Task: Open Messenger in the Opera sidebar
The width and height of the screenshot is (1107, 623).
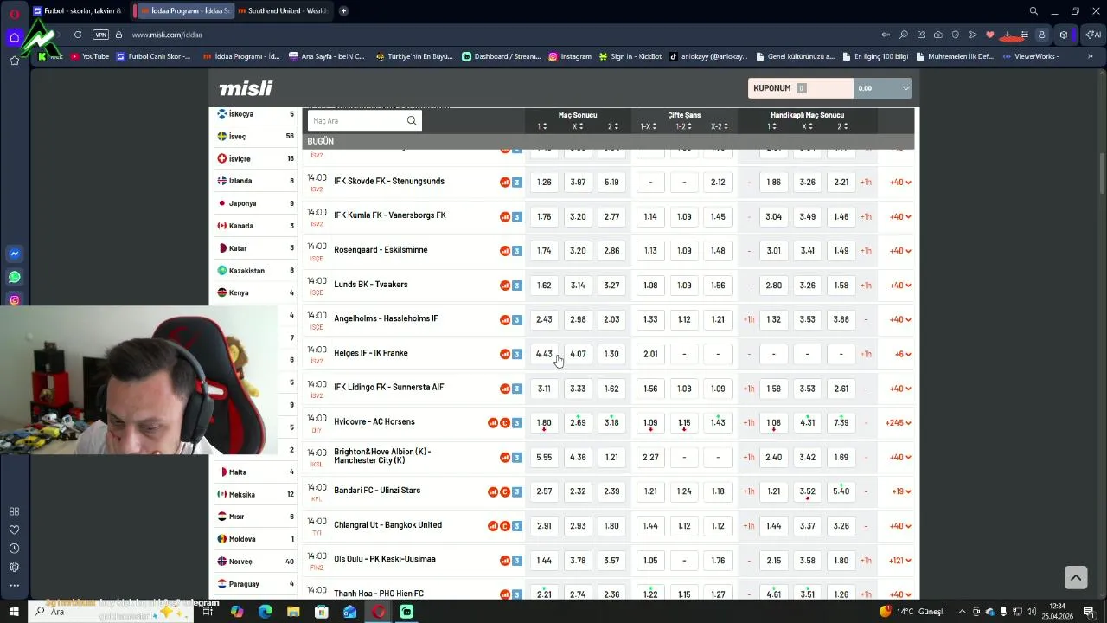Action: (15, 254)
